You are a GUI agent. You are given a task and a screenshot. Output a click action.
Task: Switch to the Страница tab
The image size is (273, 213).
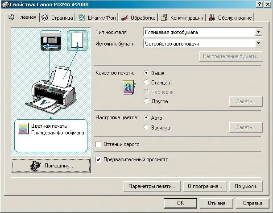click(x=58, y=17)
